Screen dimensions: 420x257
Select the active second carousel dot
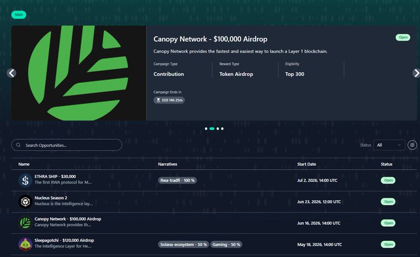[212, 128]
